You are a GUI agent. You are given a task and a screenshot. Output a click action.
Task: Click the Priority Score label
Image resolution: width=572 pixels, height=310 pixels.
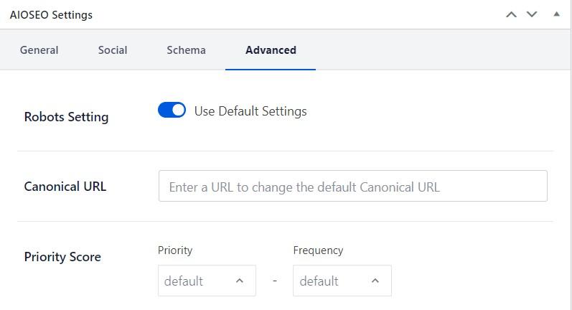(62, 257)
